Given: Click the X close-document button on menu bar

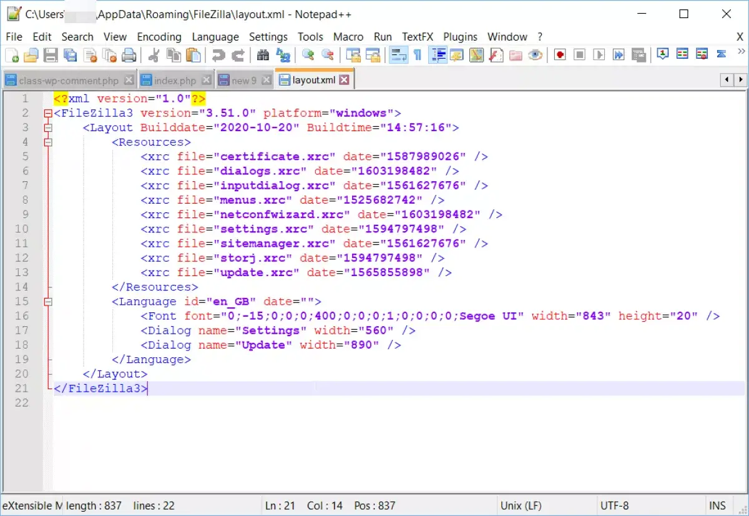Looking at the screenshot, I should click(740, 37).
